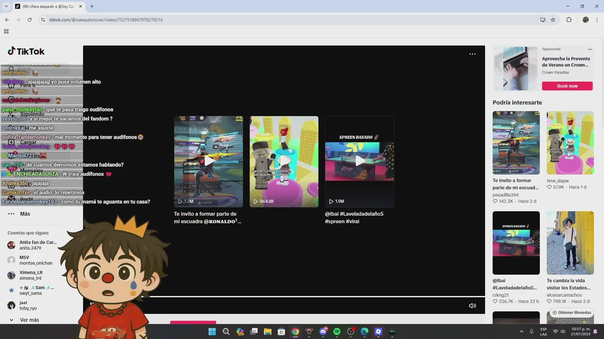
Task: Open the Chrome tab search dropdown
Action: click(6, 7)
